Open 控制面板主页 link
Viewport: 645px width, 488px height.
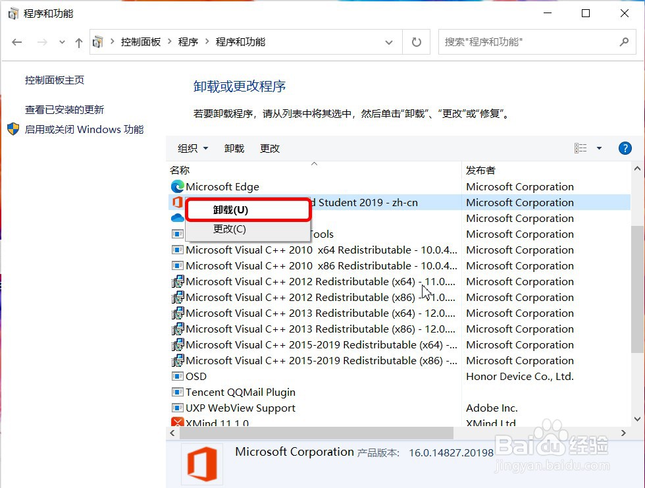(54, 80)
